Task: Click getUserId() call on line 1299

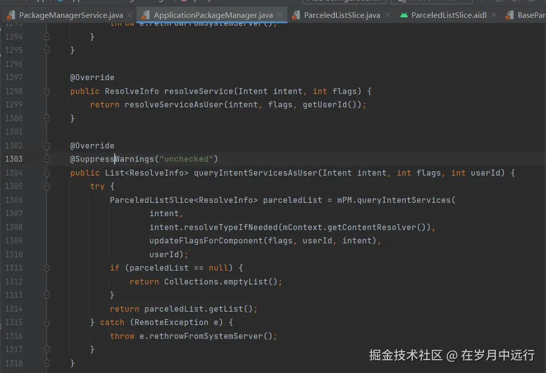Action: 329,105
